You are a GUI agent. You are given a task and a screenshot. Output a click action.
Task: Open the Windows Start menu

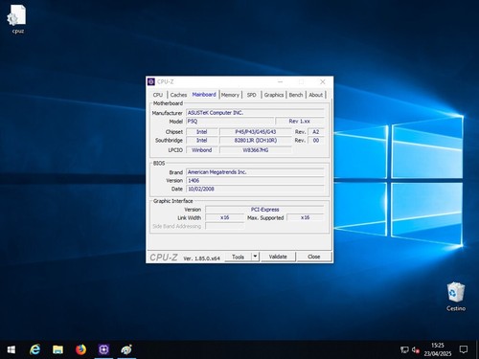pos(11,349)
